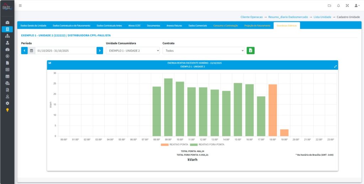Image resolution: width=364 pixels, height=184 pixels.
Task: Open the Projeção de Faturamento tab
Action: (x=257, y=26)
